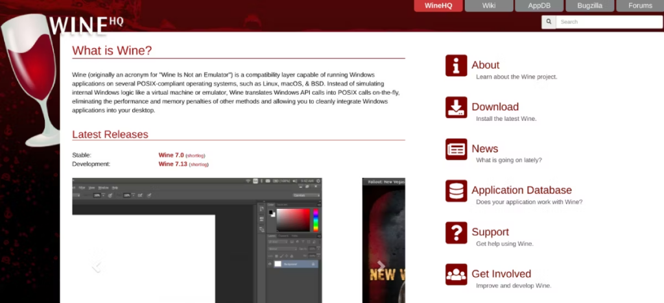
Task: Click "Does your application work with Wine?" text
Action: [529, 202]
